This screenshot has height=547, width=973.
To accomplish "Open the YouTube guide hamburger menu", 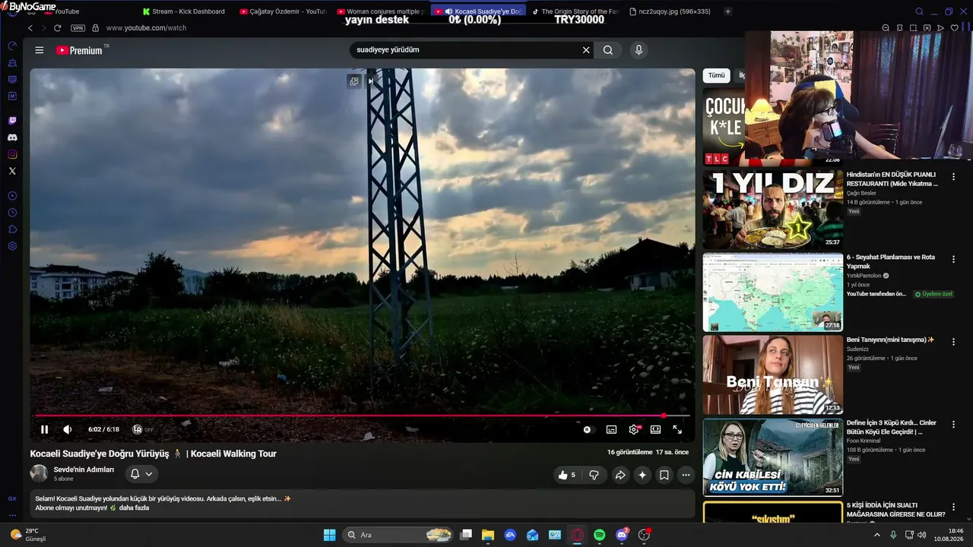I will click(39, 50).
